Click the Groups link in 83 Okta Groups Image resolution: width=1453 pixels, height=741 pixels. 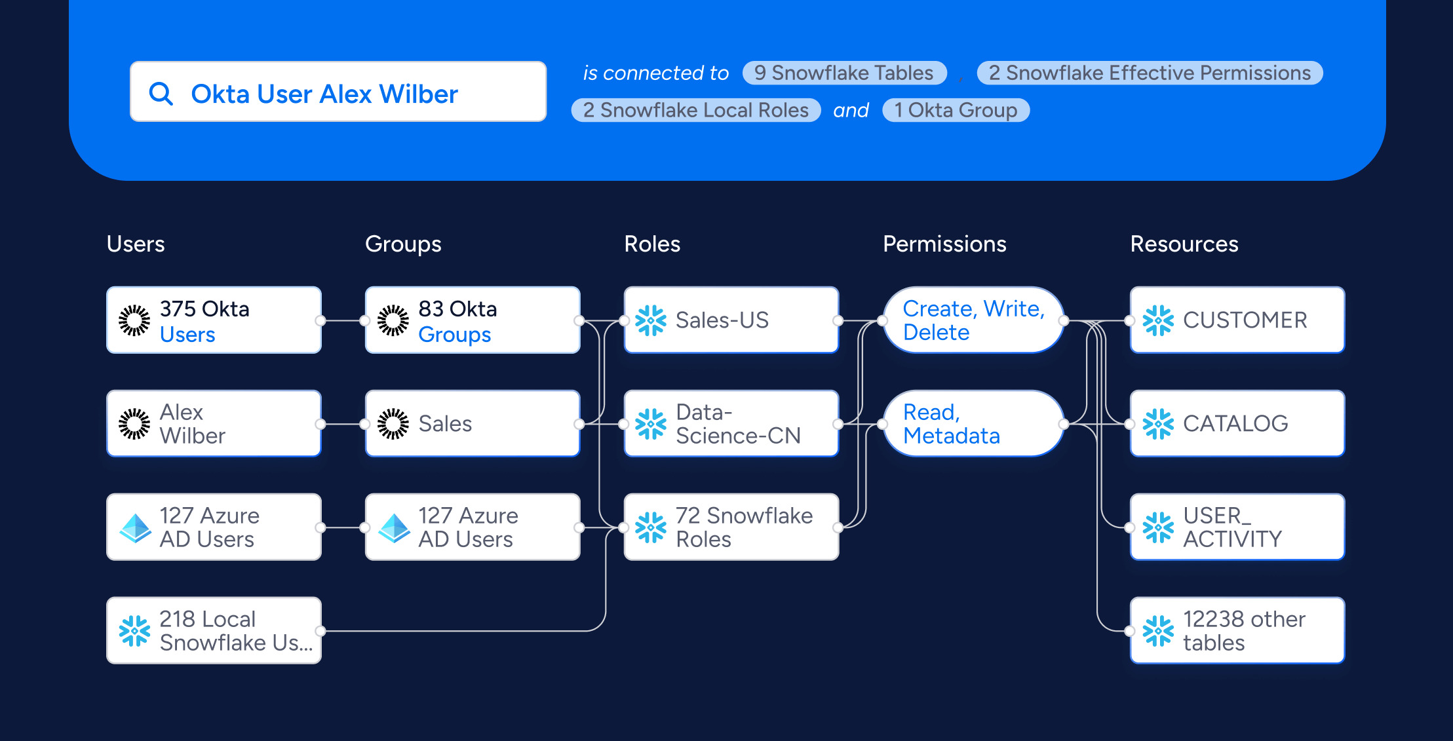[455, 334]
